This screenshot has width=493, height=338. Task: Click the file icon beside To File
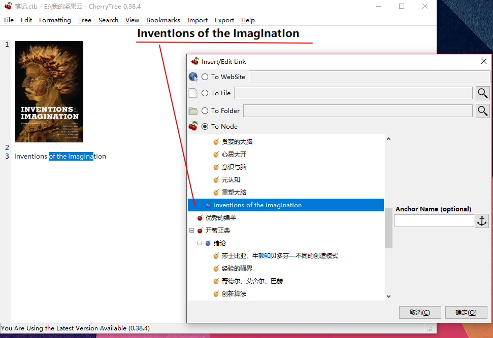194,93
